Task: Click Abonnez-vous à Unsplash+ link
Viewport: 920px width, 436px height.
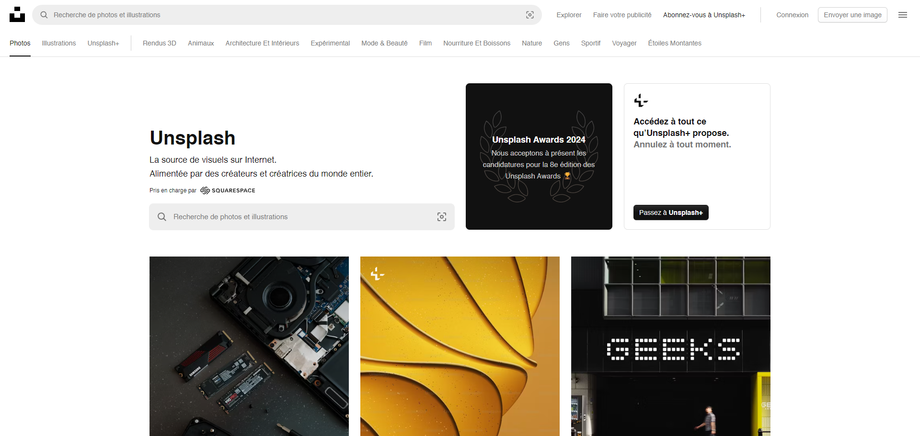Action: point(704,15)
